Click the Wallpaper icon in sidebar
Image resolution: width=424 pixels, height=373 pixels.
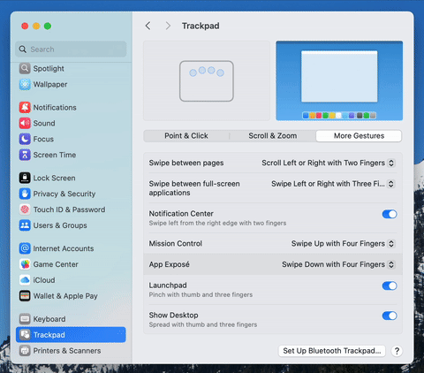[x=25, y=85]
